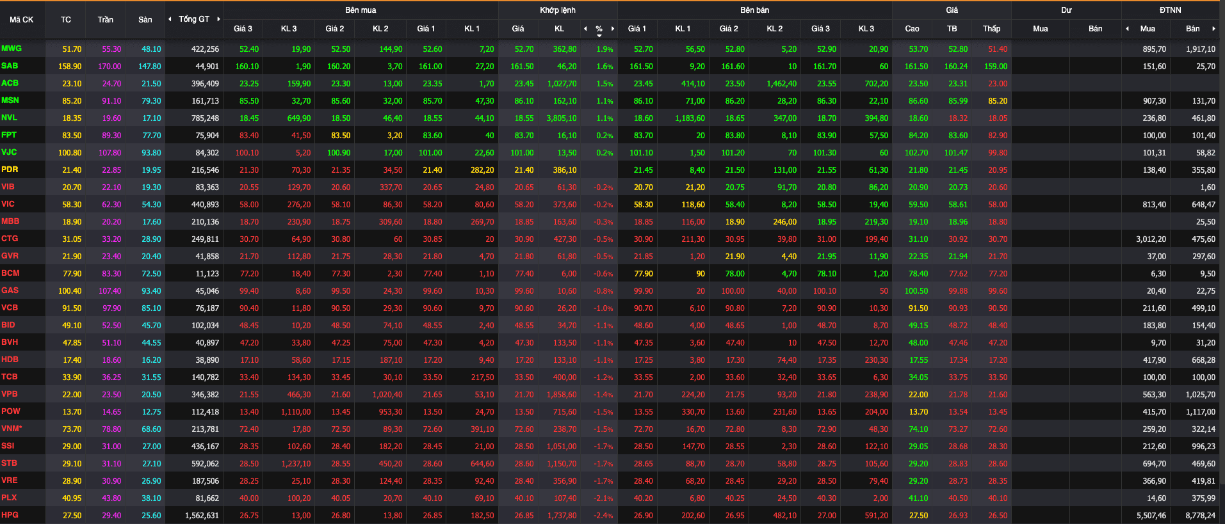Select STB ticker
The height and width of the screenshot is (524, 1225).
click(x=9, y=463)
